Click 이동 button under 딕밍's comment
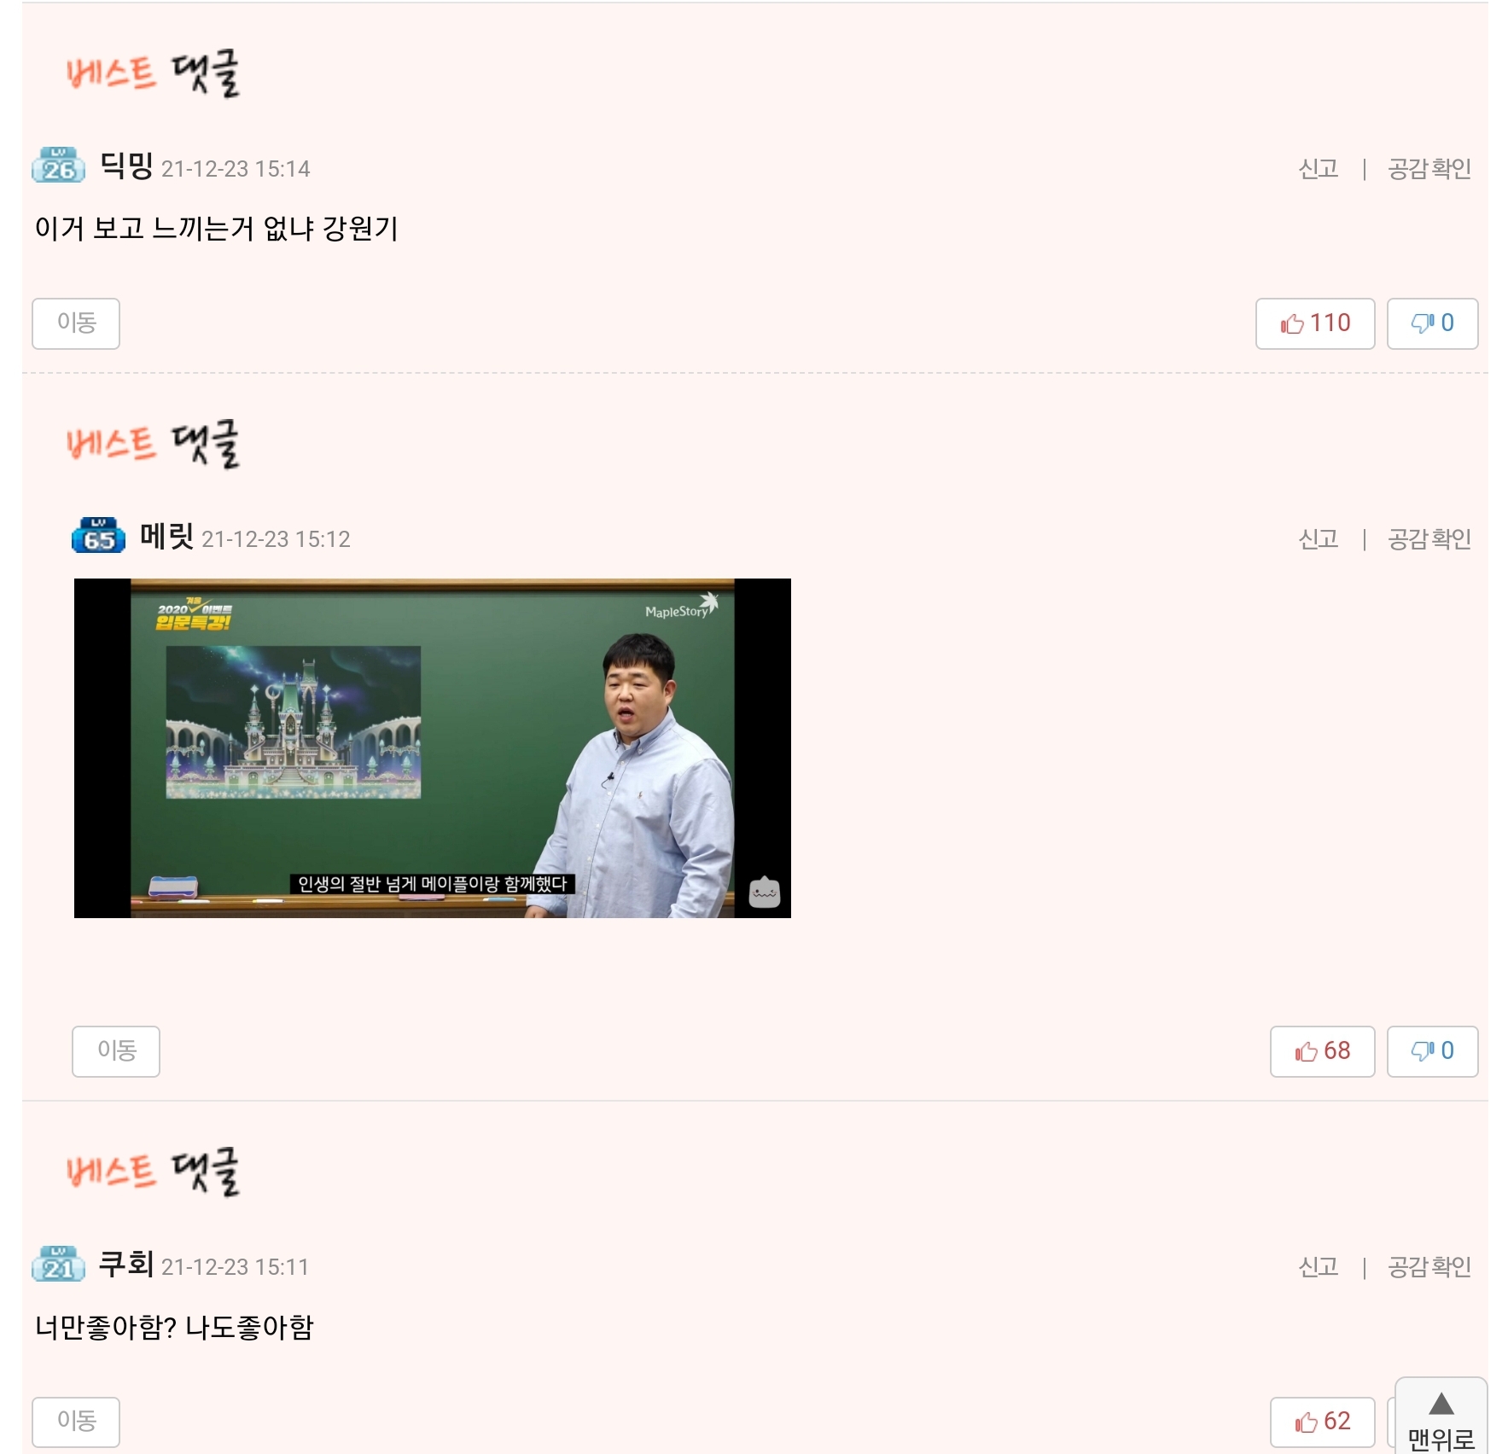This screenshot has width=1508, height=1454. coord(76,323)
